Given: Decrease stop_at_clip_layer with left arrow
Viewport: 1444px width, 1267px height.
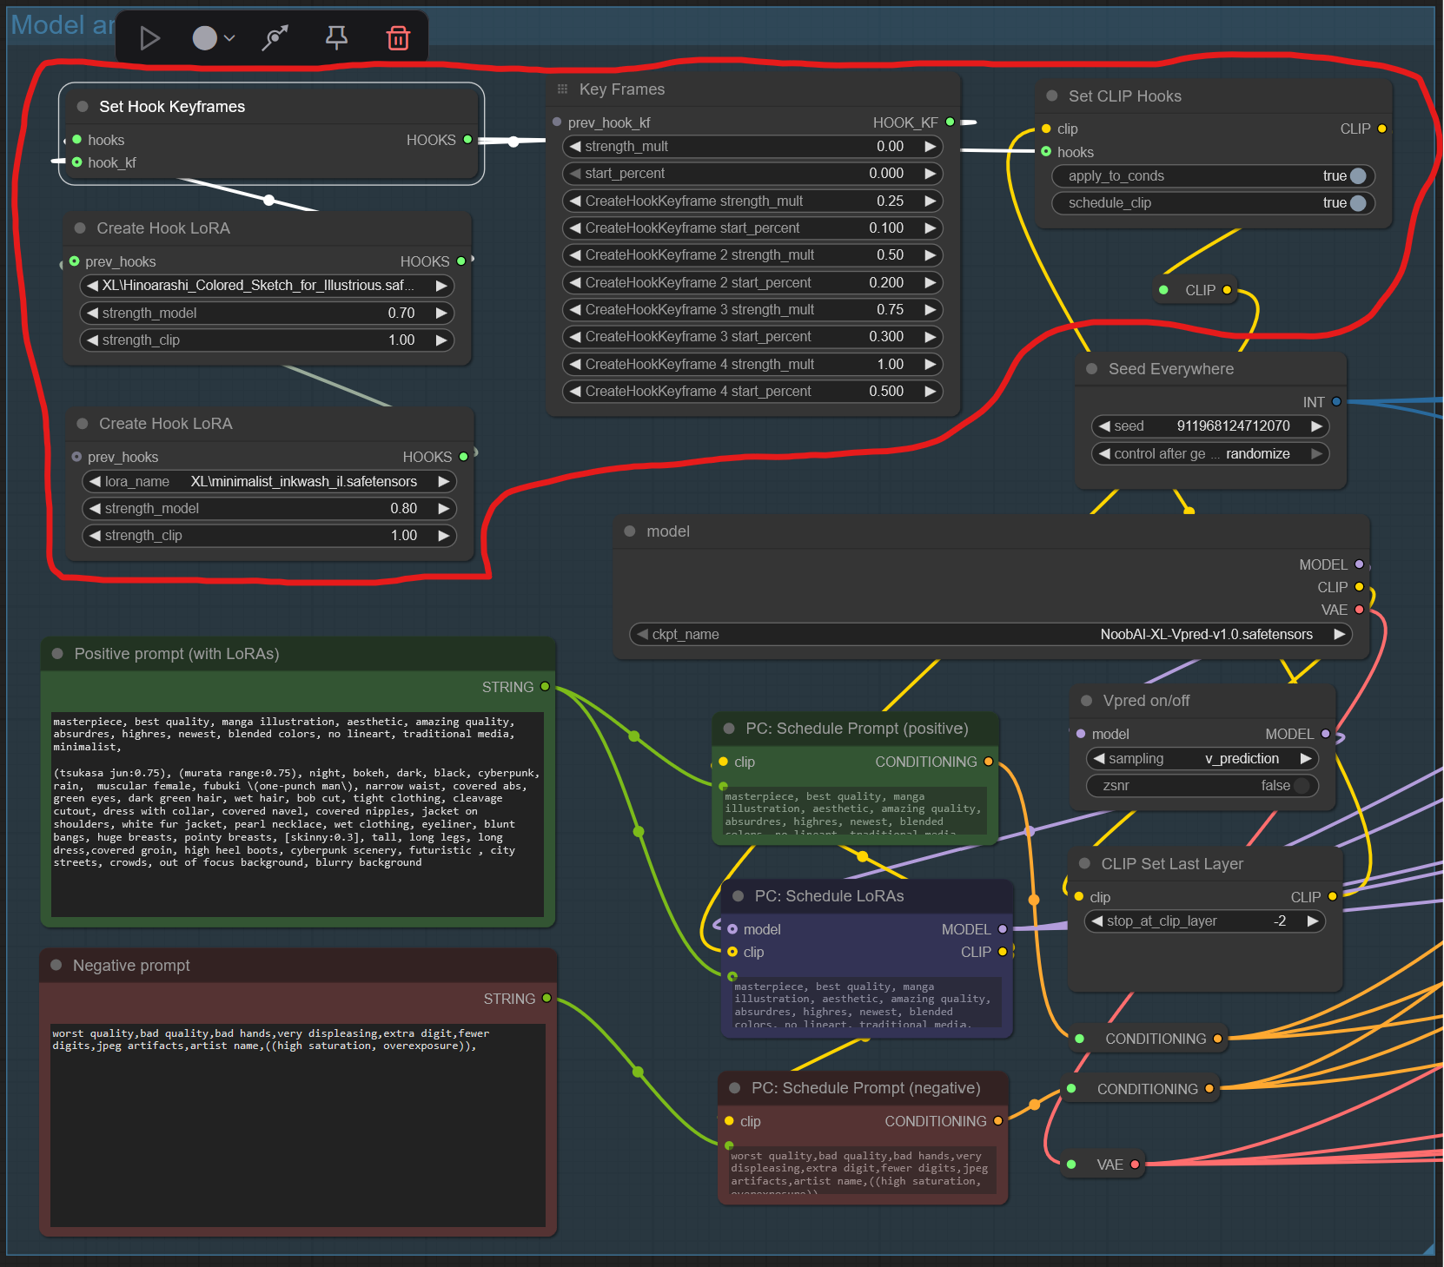Looking at the screenshot, I should 1096,921.
